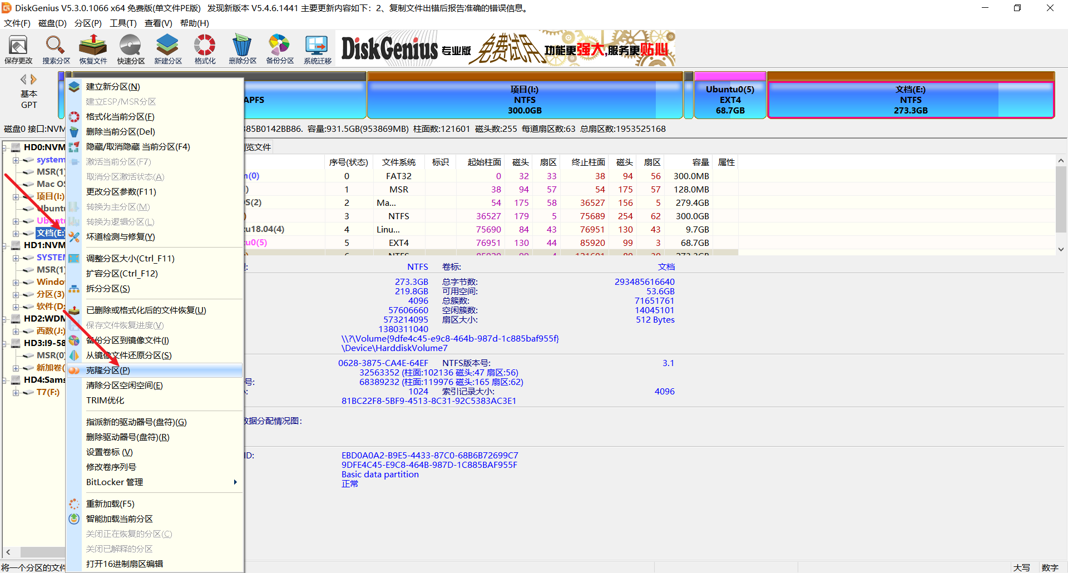Viewport: 1068px width, 573px height.
Task: Click the partition table scrollbar down arrow
Action: point(1061,249)
